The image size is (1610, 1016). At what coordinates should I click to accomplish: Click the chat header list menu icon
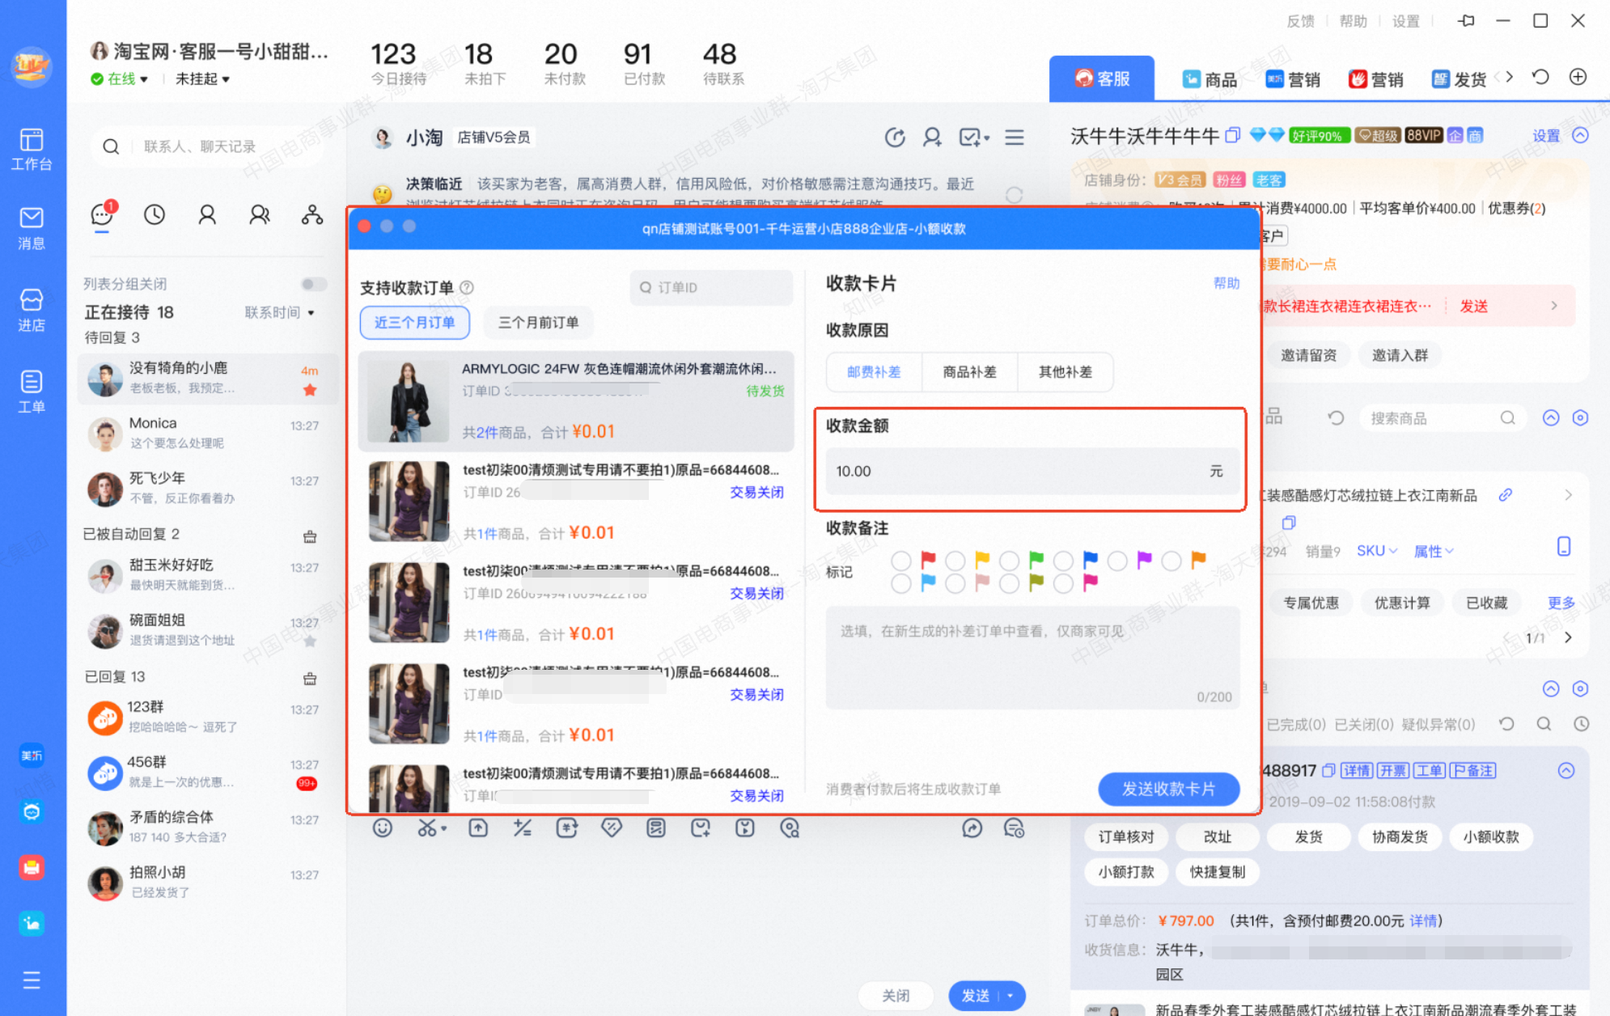1015,138
